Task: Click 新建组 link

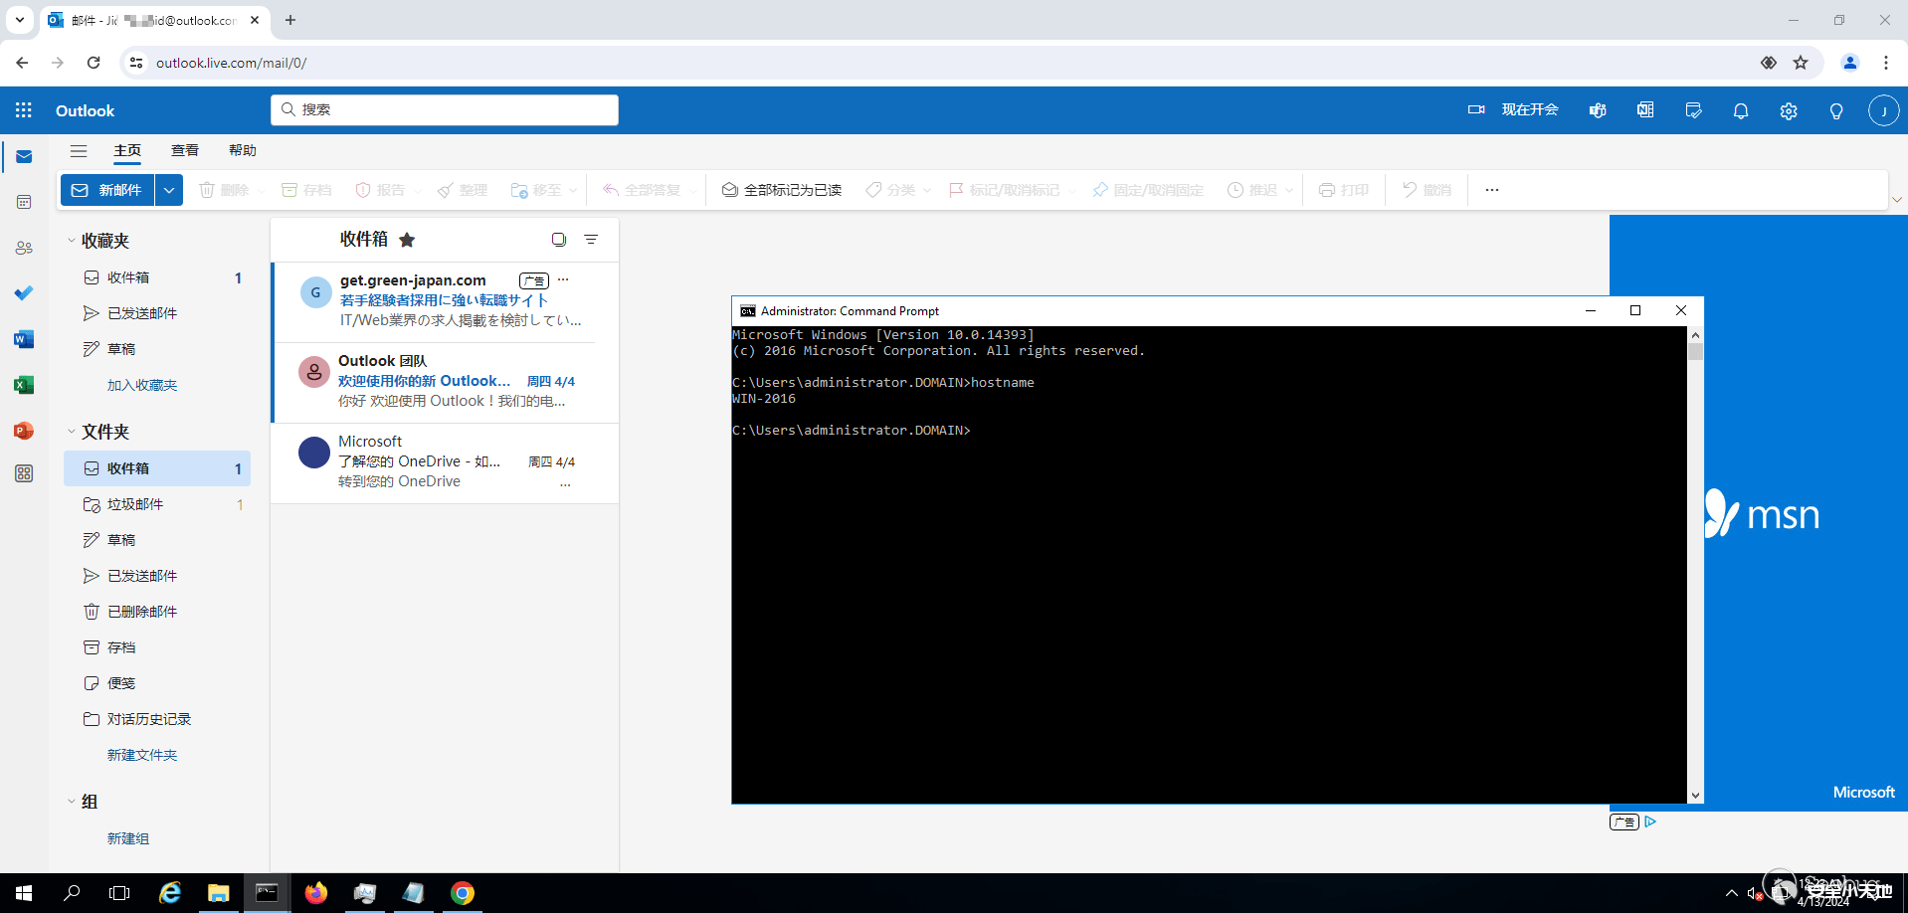Action: pyautogui.click(x=128, y=838)
